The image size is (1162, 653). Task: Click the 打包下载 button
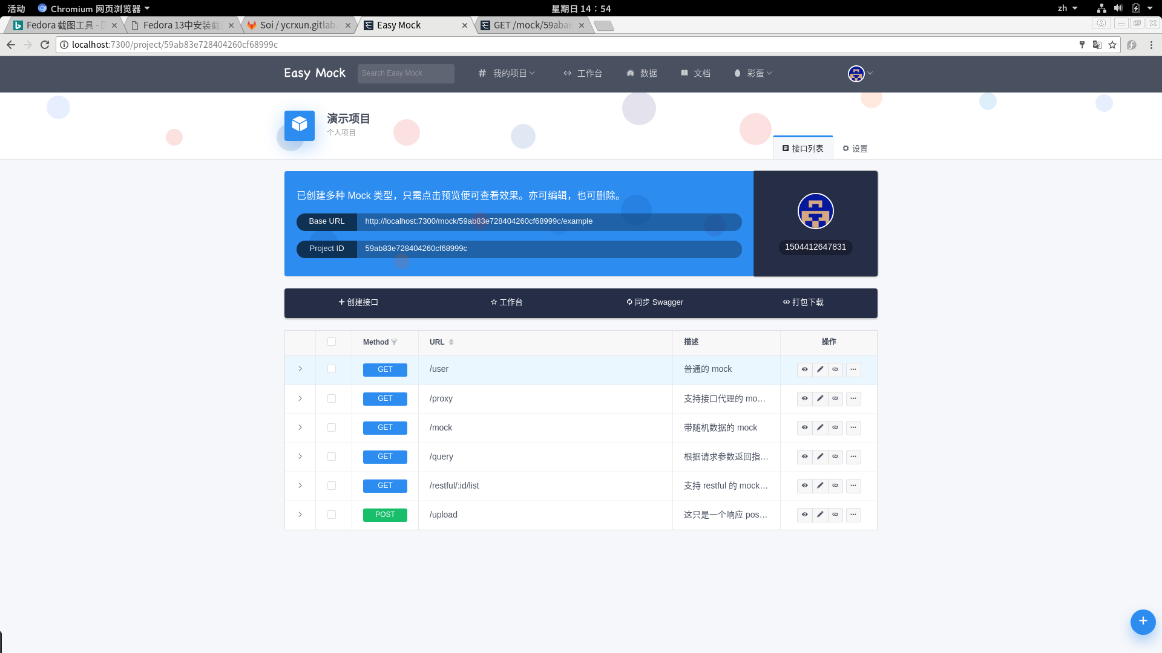(803, 302)
